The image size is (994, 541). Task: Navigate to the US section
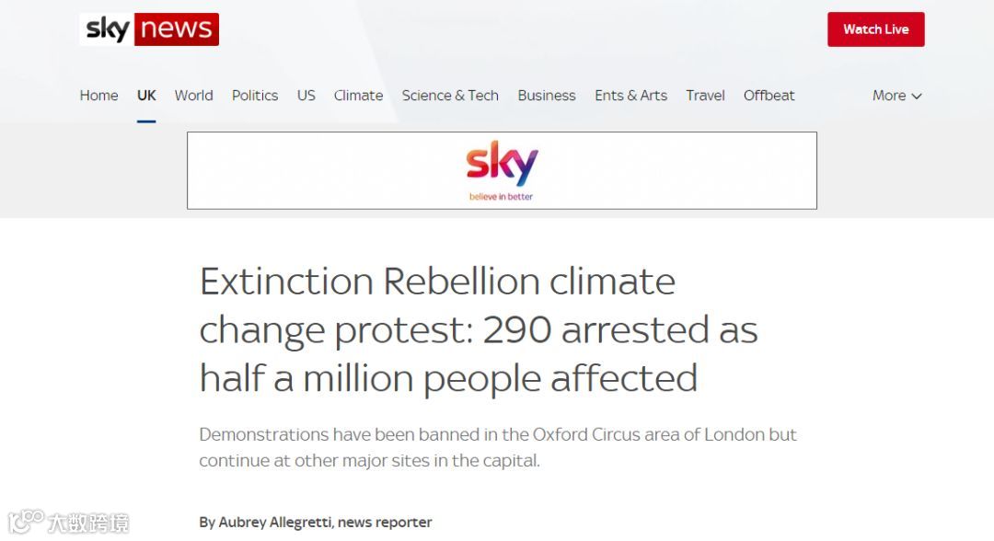(306, 96)
